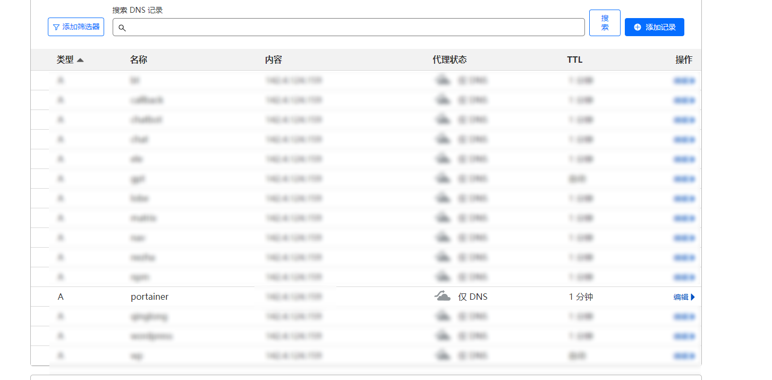Select the portainer record name
The image size is (772, 380).
coord(150,297)
